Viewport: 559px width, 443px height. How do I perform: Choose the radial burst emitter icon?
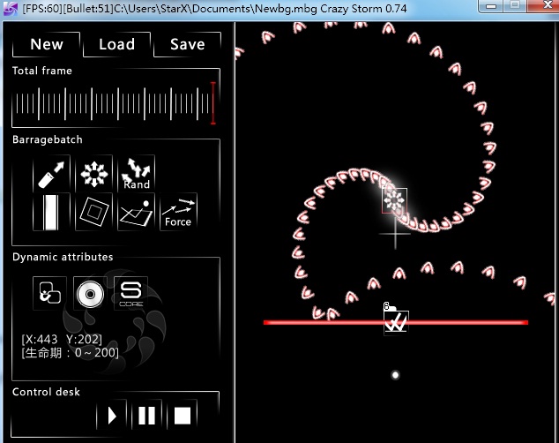[x=93, y=174]
